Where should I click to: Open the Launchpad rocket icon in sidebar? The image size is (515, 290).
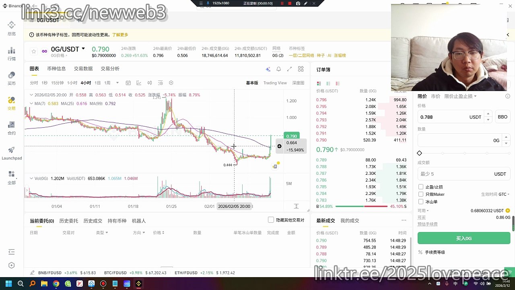click(x=12, y=150)
